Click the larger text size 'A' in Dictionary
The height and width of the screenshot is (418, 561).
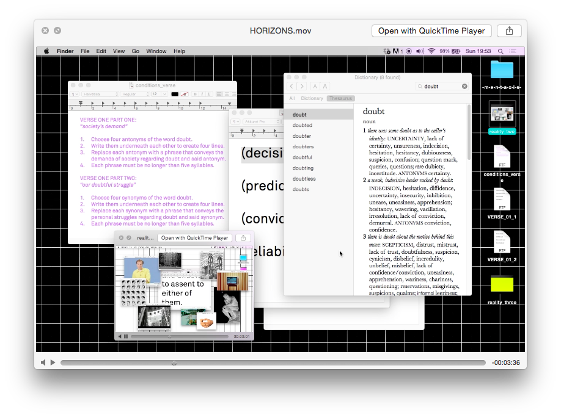click(325, 87)
